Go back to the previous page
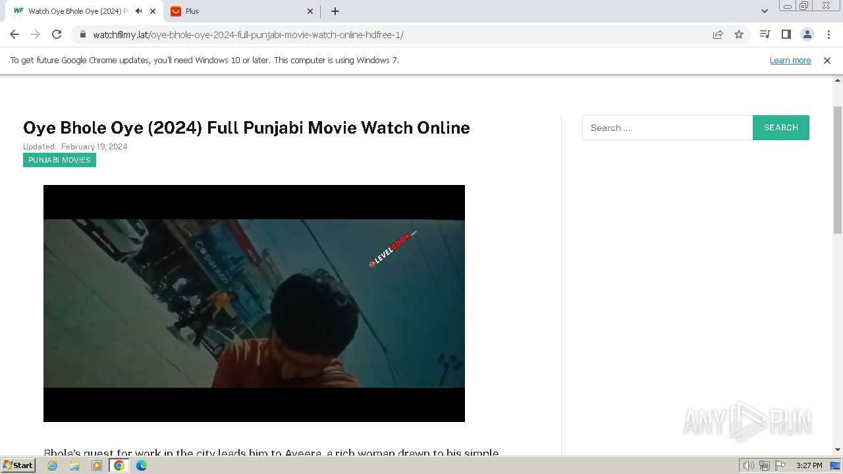 point(14,34)
